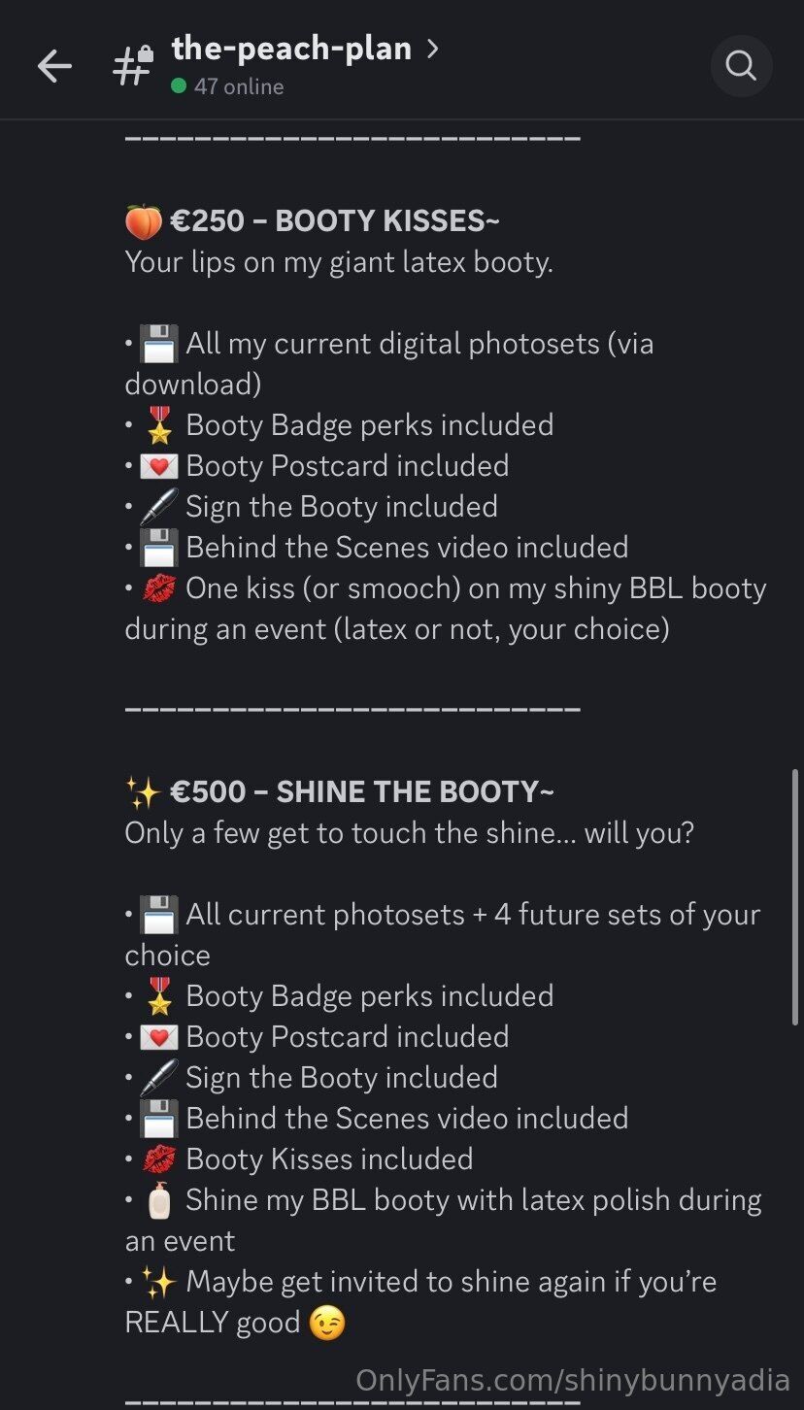
Task: Click the message list scrollbar
Action: tap(795, 897)
